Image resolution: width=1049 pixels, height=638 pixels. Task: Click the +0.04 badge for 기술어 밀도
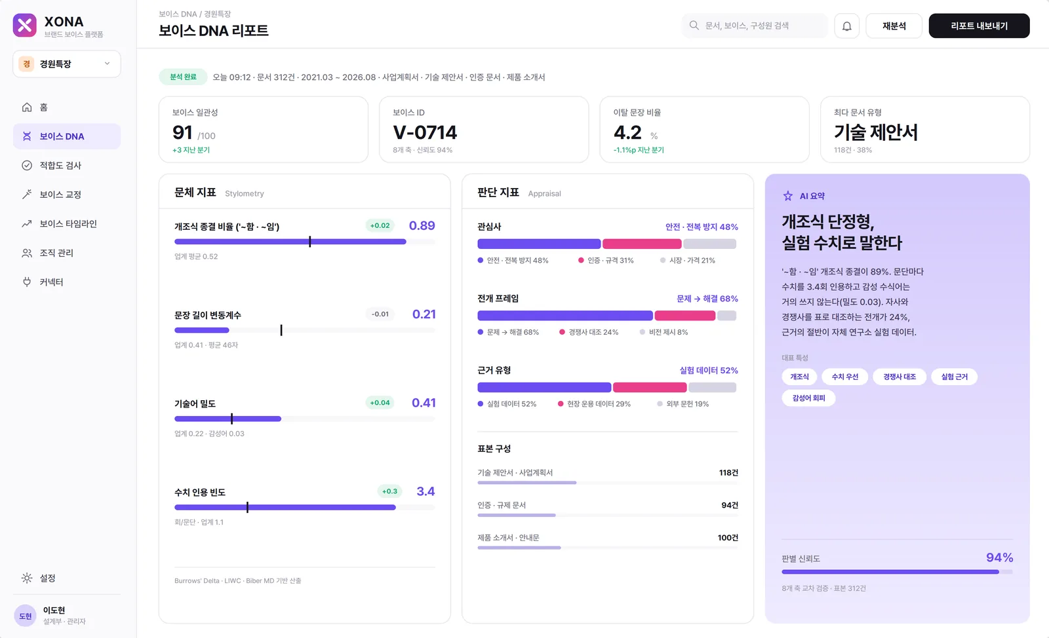[380, 403]
